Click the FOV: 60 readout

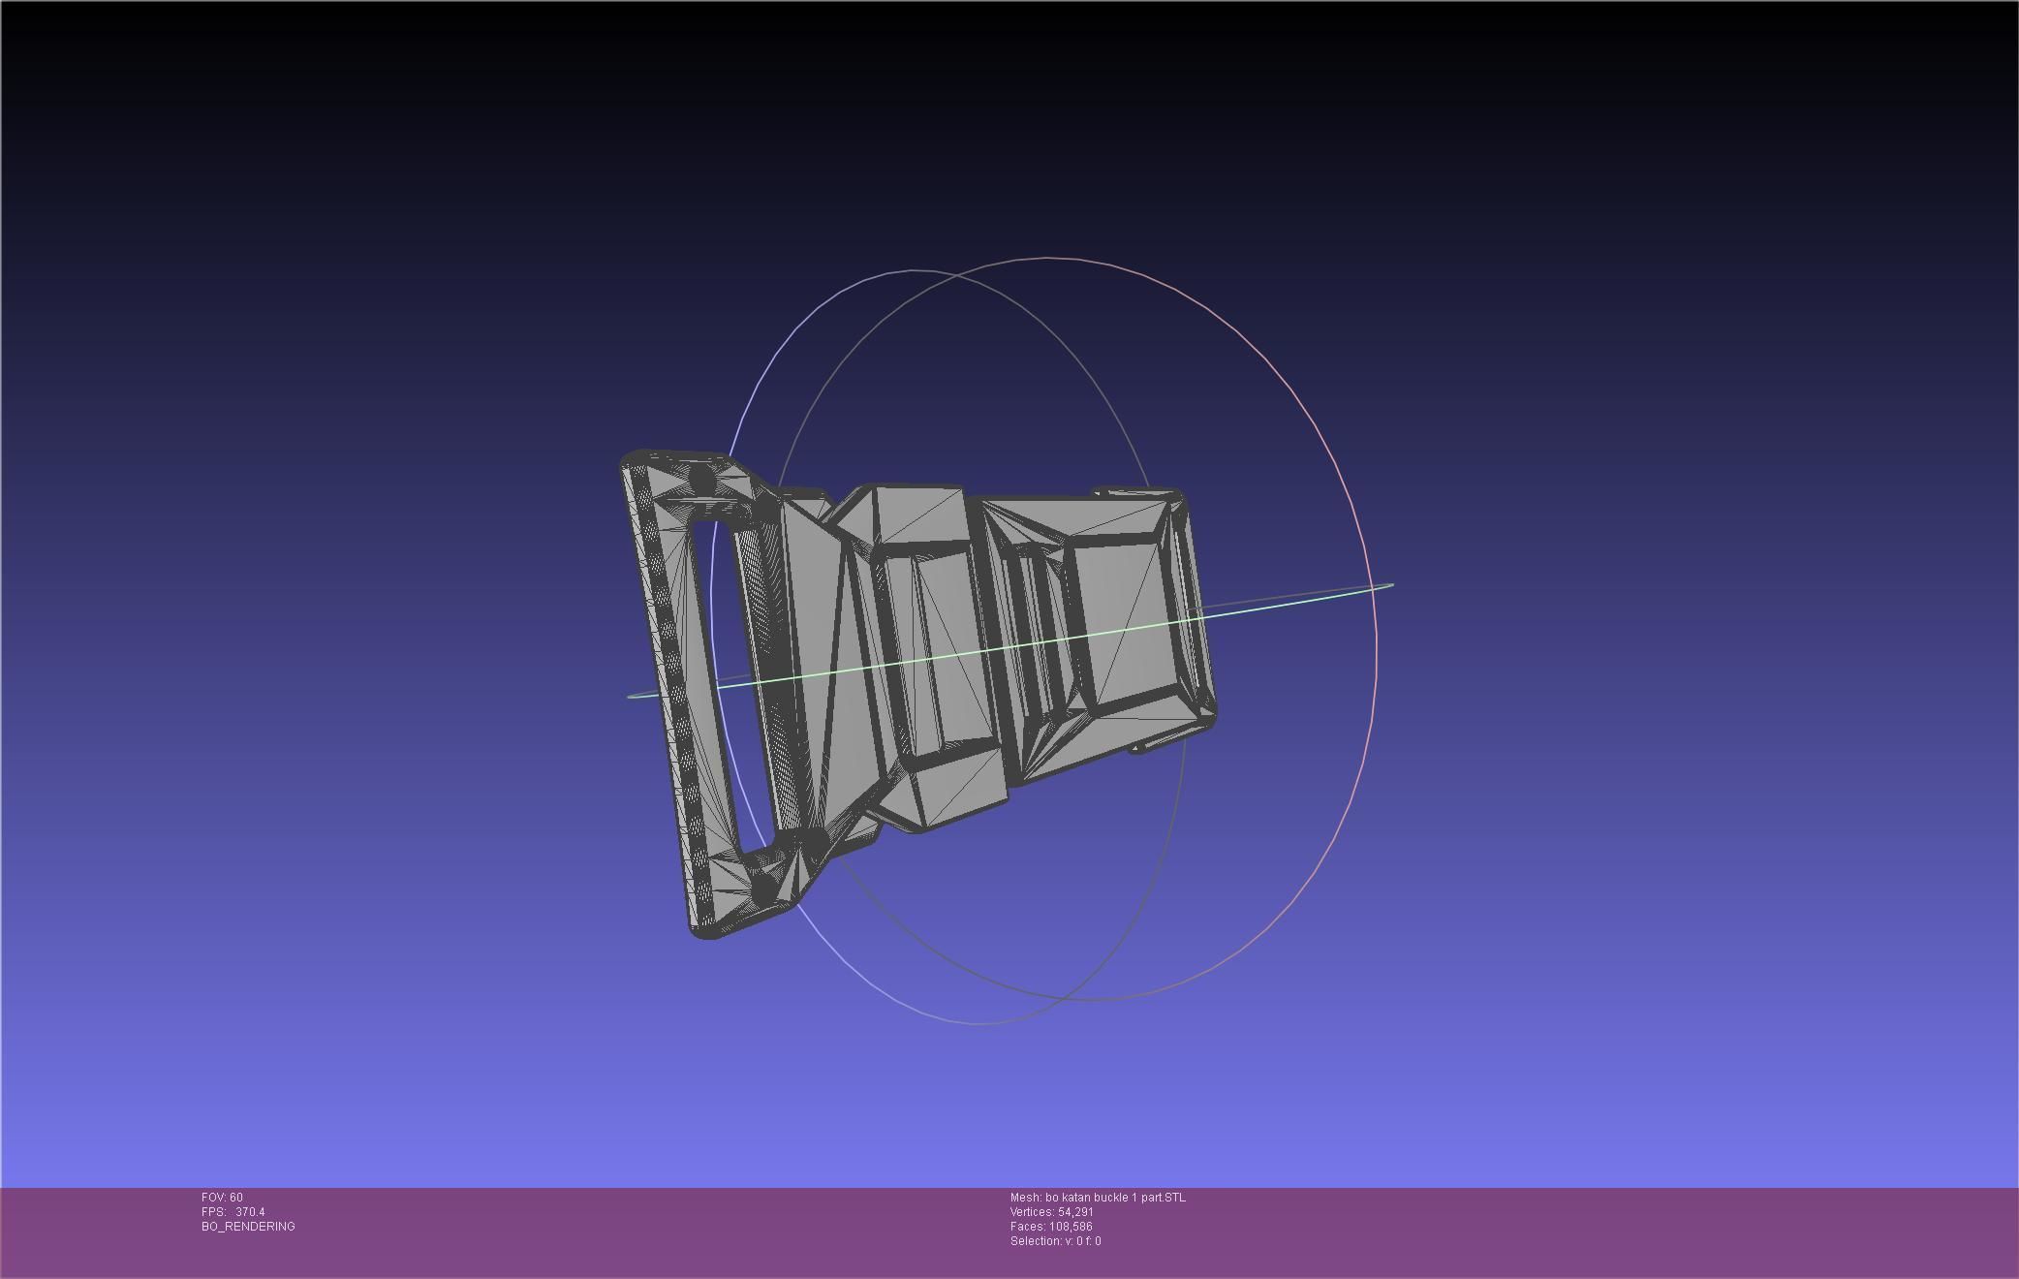coord(222,1198)
